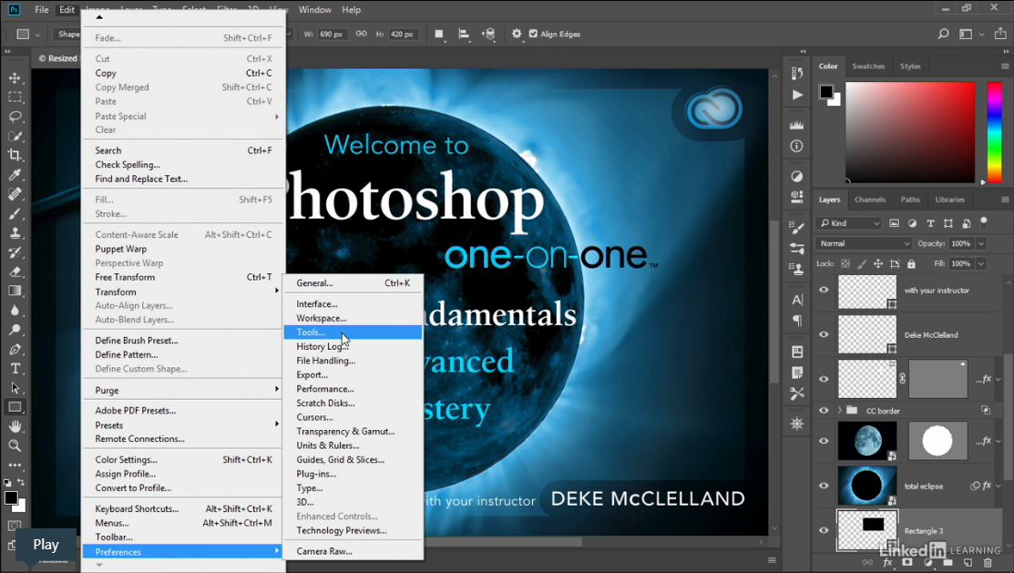This screenshot has width=1014, height=573.
Task: Choose Keyboard Shortcuts... from Edit menu
Action: pos(184,509)
